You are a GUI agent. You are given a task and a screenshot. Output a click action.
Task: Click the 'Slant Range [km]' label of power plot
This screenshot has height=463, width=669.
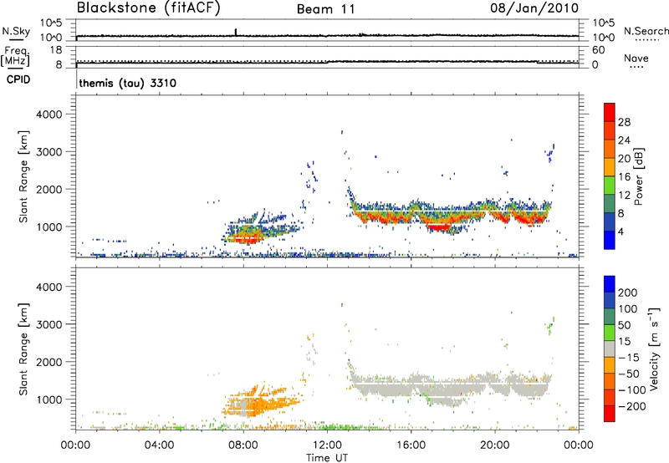click(x=23, y=176)
